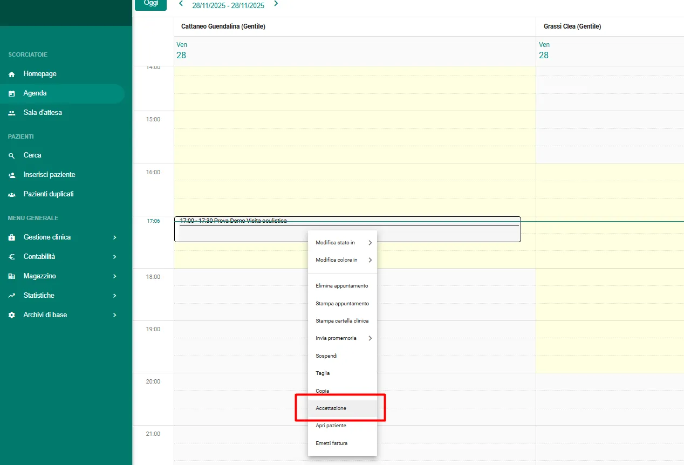Click the Inserisci paziente add-person icon
This screenshot has width=684, height=465.
pyautogui.click(x=12, y=175)
